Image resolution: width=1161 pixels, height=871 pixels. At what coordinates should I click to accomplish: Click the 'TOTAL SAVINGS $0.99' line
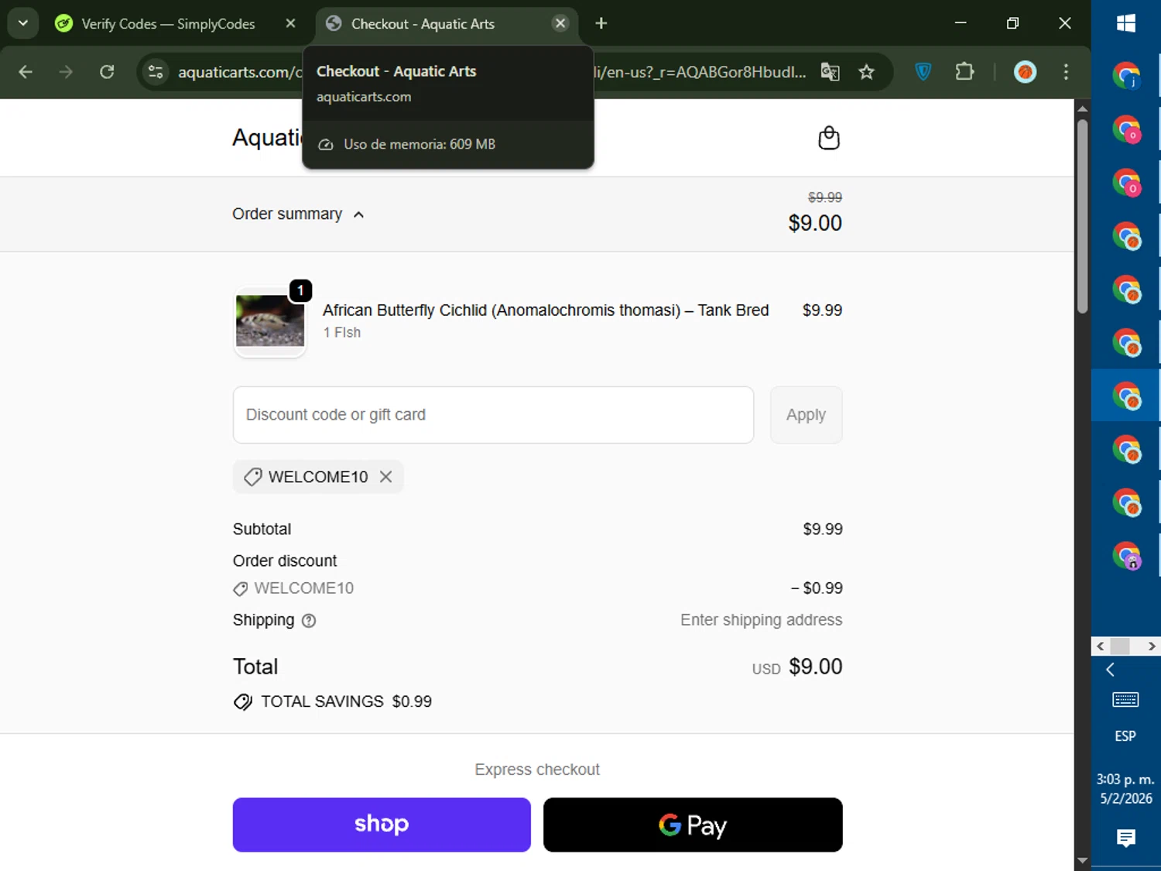[333, 701]
